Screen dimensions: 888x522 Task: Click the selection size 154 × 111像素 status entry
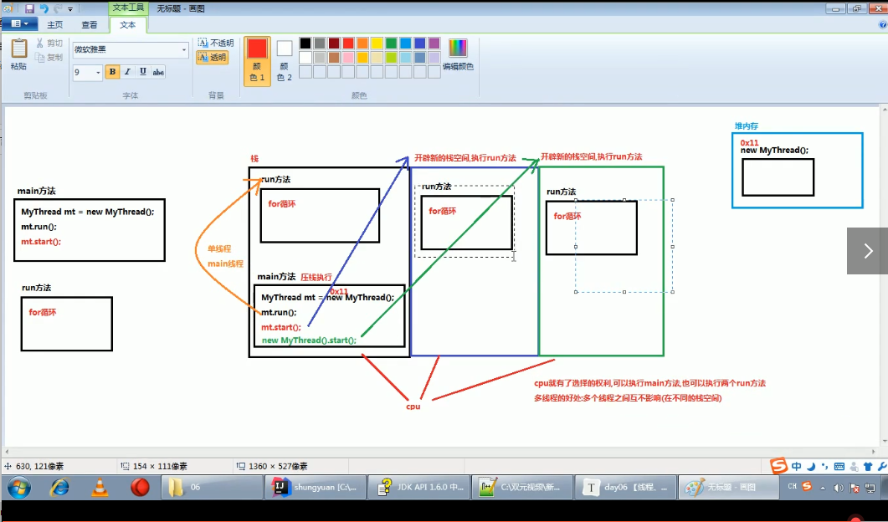coord(154,467)
